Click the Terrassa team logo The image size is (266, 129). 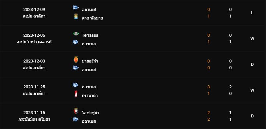[76, 34]
